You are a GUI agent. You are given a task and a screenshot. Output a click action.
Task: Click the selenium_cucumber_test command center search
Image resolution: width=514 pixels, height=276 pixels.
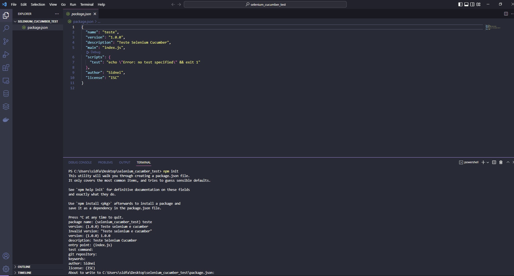pyautogui.click(x=265, y=4)
